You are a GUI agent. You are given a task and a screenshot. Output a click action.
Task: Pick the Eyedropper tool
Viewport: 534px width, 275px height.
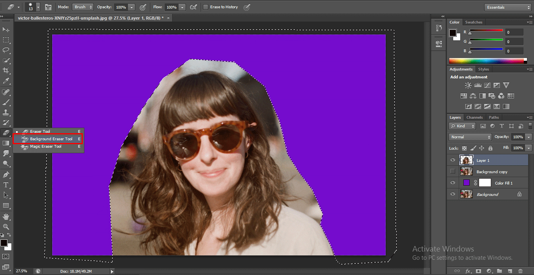pyautogui.click(x=6, y=81)
